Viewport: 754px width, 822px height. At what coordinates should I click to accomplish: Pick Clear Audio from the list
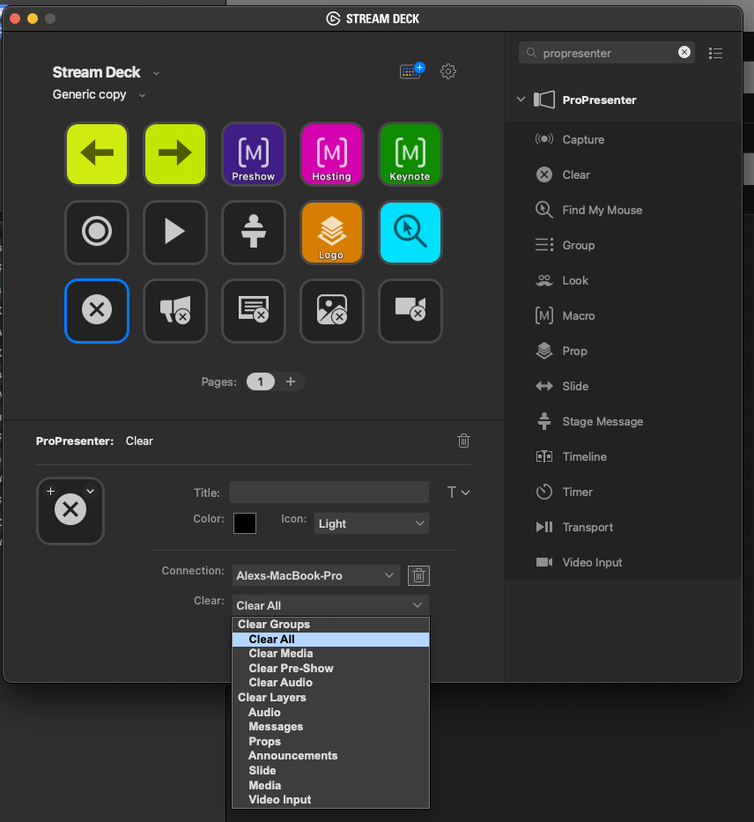[330, 682]
